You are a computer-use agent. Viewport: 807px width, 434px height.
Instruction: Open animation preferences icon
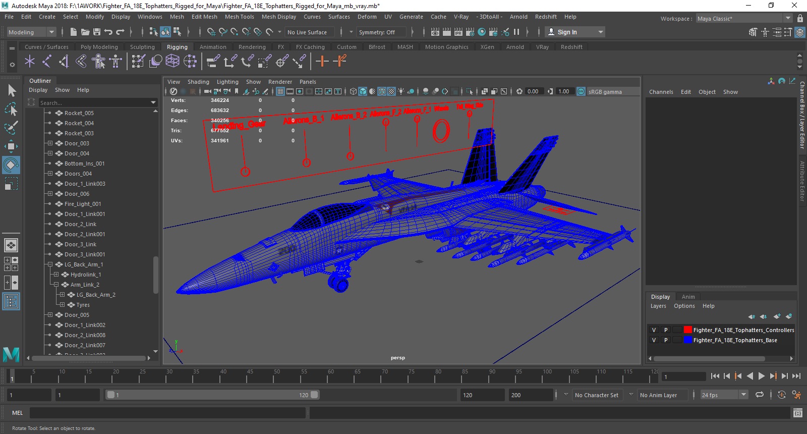click(x=796, y=395)
